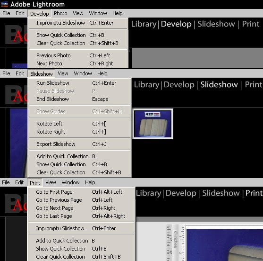The width and height of the screenshot is (263, 261).
Task: Choose Run Slideshow from the Slideshow menu
Action: click(80, 83)
